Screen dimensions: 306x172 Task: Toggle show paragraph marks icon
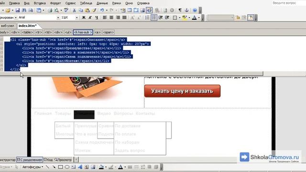click(180, 10)
